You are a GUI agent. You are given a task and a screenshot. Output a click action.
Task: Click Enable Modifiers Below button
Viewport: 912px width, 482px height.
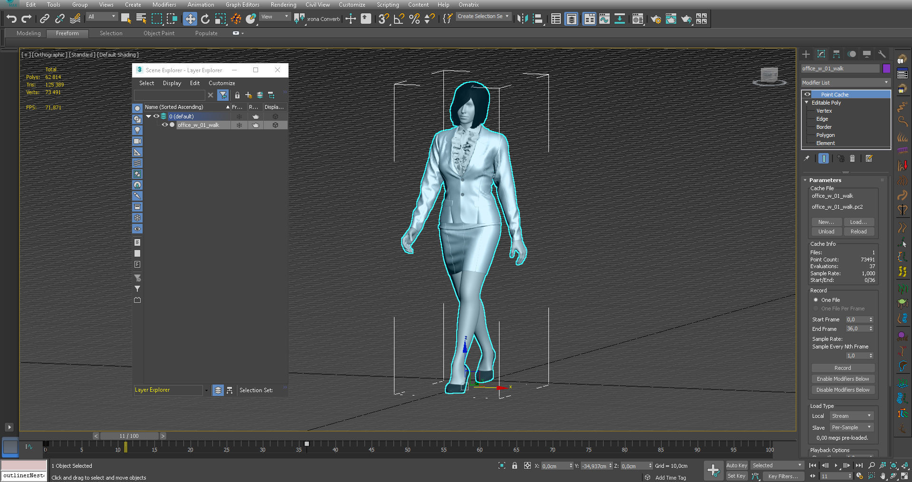coord(843,379)
